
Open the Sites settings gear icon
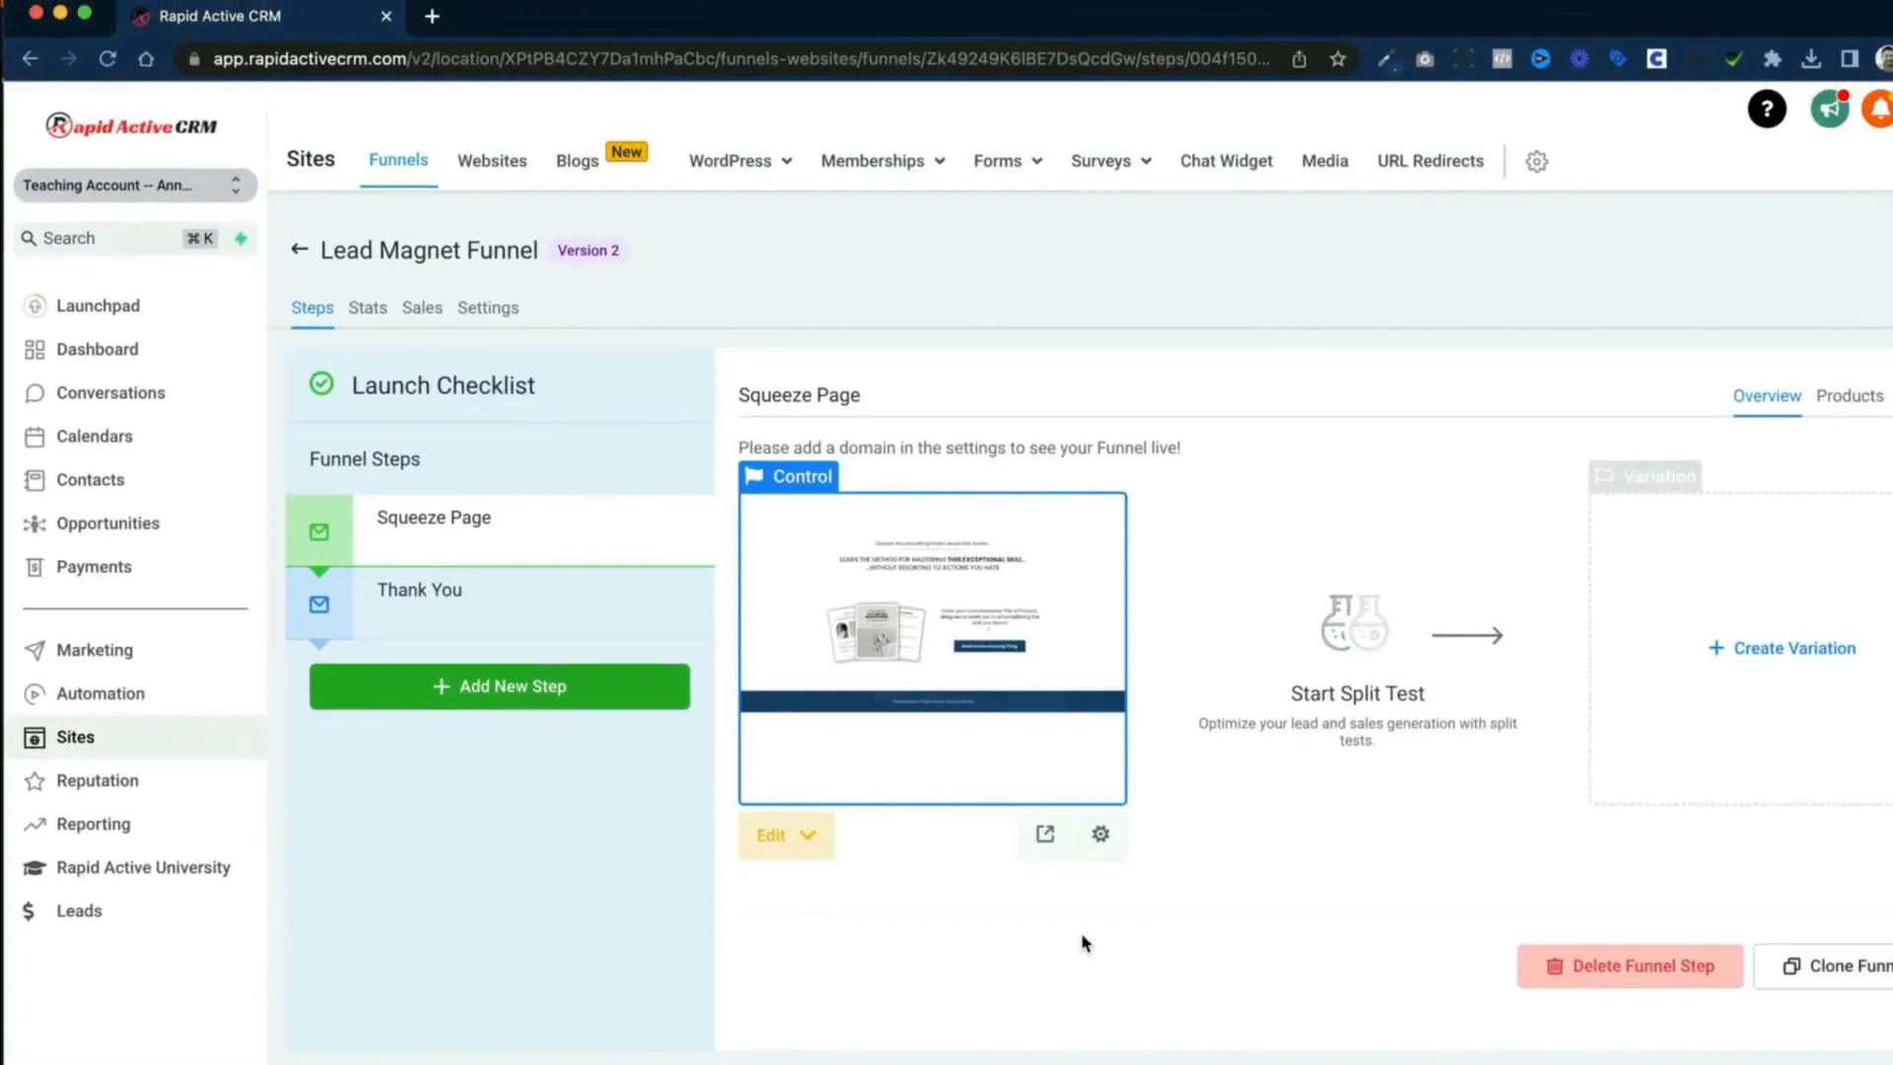[x=1536, y=161]
